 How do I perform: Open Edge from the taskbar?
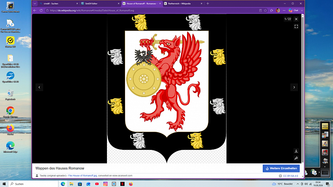click(63, 184)
